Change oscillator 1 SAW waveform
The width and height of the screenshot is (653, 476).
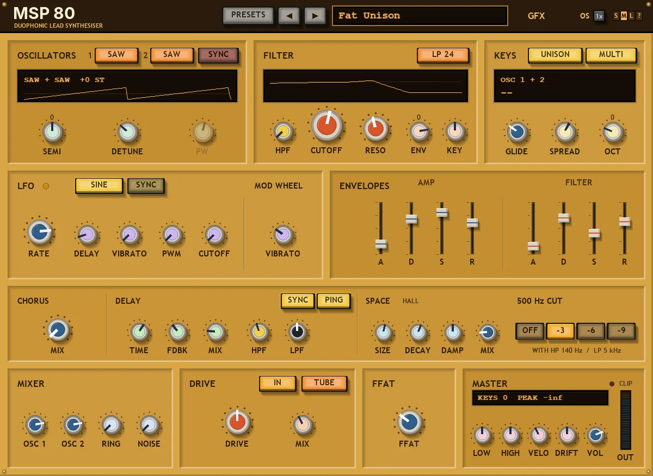(116, 55)
